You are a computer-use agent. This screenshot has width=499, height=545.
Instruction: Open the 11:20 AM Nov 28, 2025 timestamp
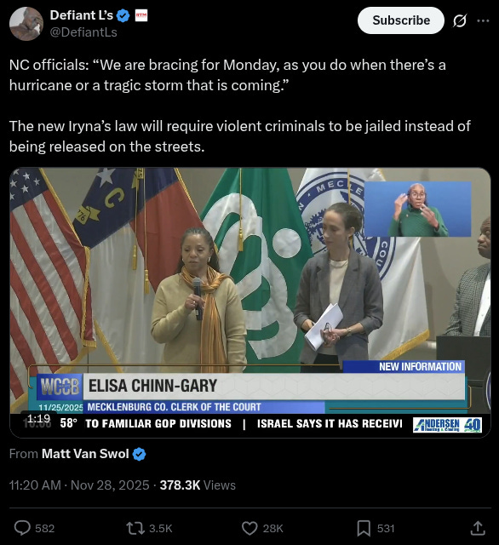tap(79, 485)
